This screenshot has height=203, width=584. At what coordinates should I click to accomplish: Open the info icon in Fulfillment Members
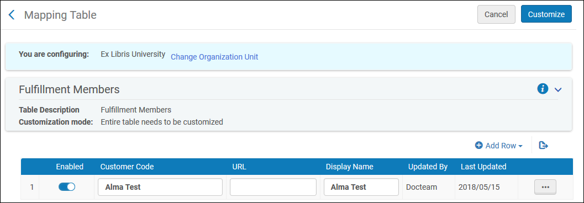[x=543, y=89]
